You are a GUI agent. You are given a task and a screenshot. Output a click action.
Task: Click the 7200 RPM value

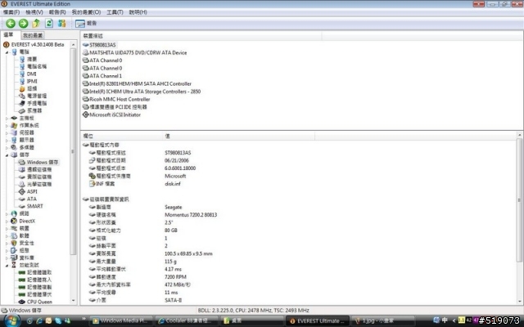(x=175, y=277)
